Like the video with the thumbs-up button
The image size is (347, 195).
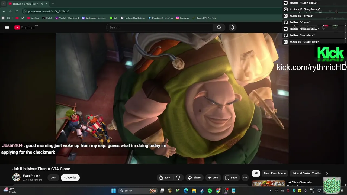[x=165, y=178]
